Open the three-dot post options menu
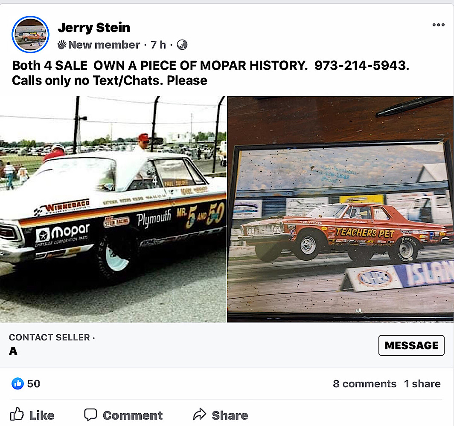This screenshot has width=454, height=426. 438,25
